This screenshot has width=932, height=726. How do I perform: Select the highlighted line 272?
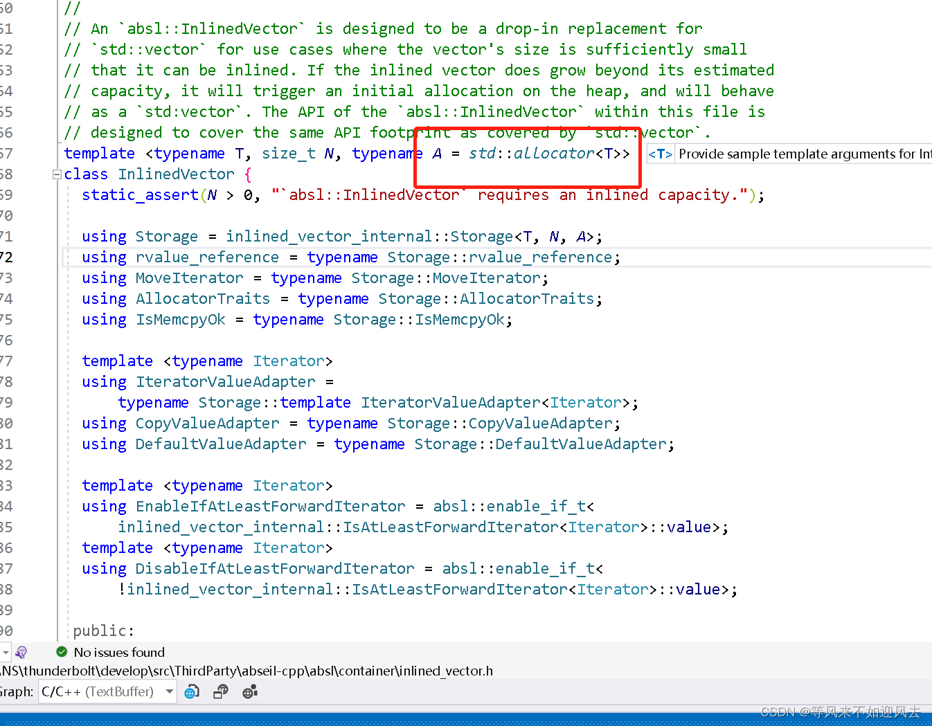click(x=346, y=257)
